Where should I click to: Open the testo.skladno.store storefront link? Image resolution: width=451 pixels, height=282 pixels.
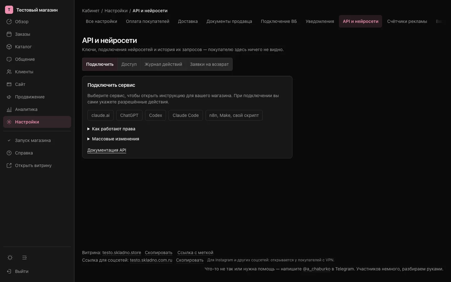click(x=122, y=253)
